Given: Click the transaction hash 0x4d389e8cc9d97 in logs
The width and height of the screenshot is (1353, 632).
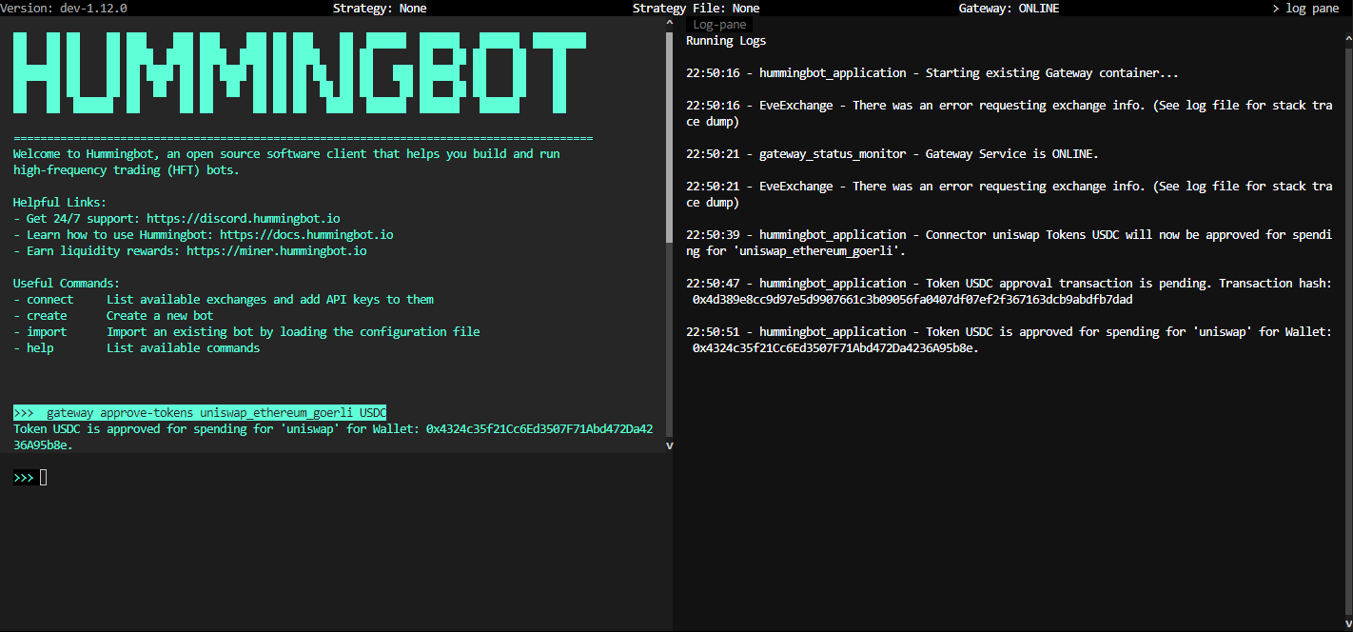Looking at the screenshot, I should 912,299.
